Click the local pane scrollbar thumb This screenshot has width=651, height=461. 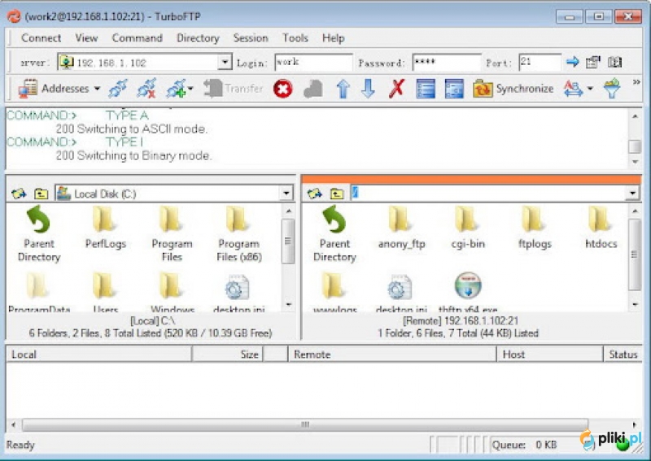[x=287, y=241]
